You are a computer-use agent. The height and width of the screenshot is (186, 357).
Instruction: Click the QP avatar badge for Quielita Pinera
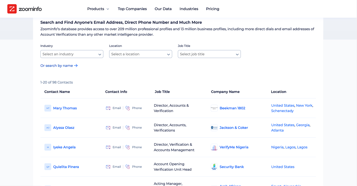(x=48, y=167)
